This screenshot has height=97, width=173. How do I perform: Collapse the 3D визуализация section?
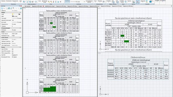20,28
